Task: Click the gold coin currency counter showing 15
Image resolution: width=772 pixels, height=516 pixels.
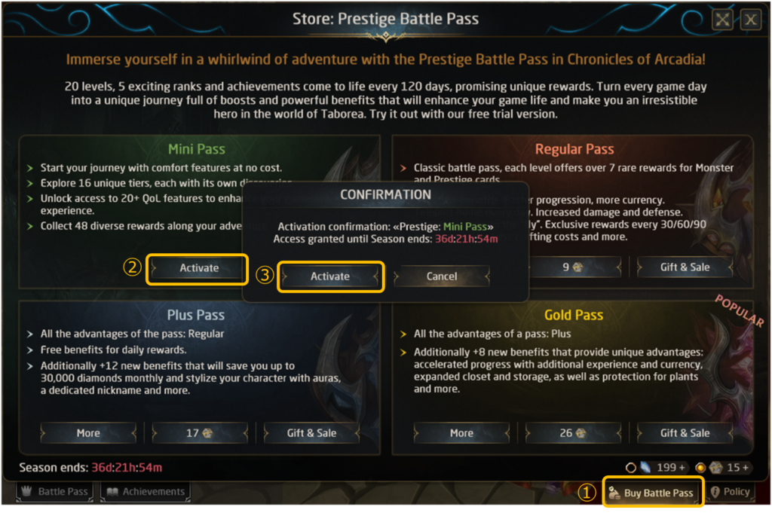Action: click(723, 468)
